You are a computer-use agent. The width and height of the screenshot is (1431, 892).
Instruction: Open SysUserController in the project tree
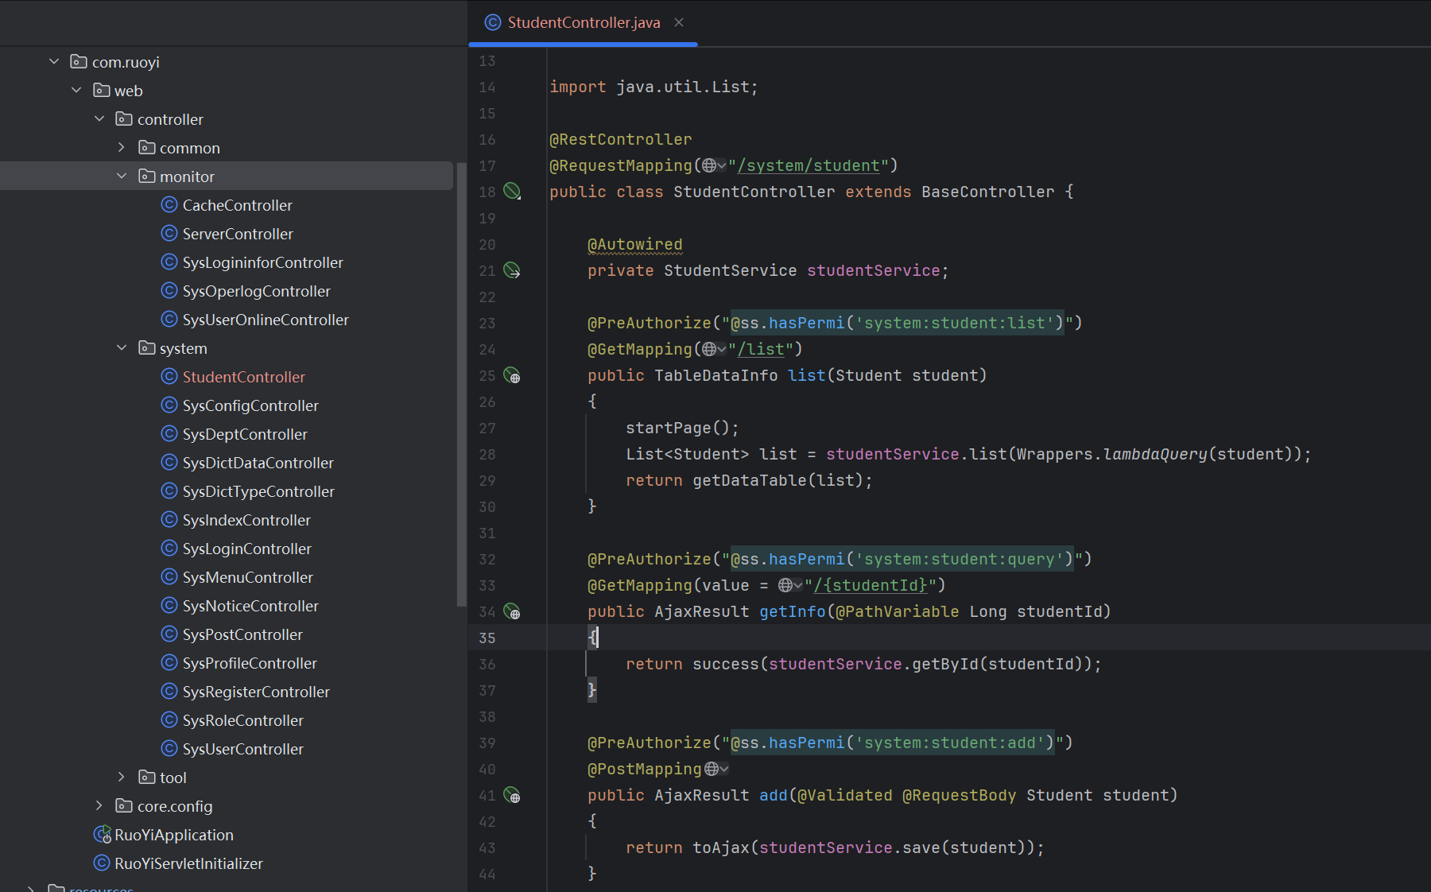tap(242, 749)
